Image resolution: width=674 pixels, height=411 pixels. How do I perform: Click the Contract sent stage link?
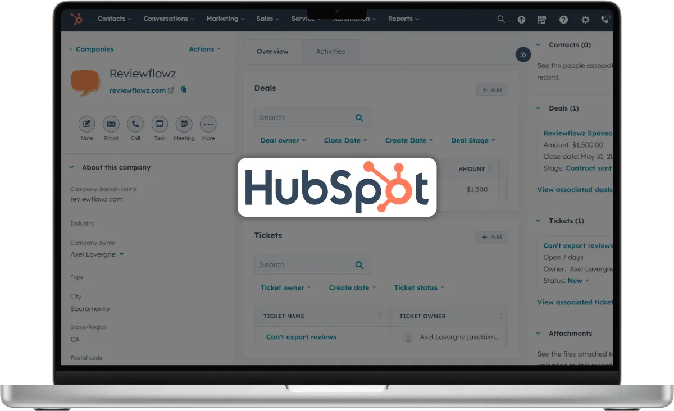tap(589, 168)
